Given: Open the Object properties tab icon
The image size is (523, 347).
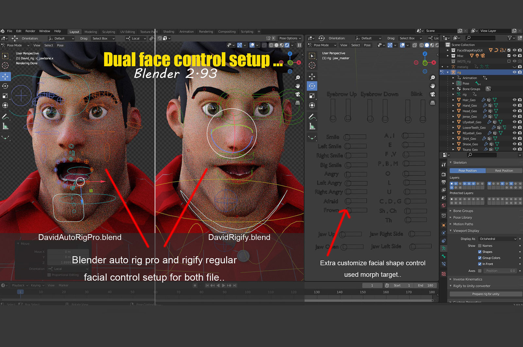Looking at the screenshot, I should pos(444,225).
